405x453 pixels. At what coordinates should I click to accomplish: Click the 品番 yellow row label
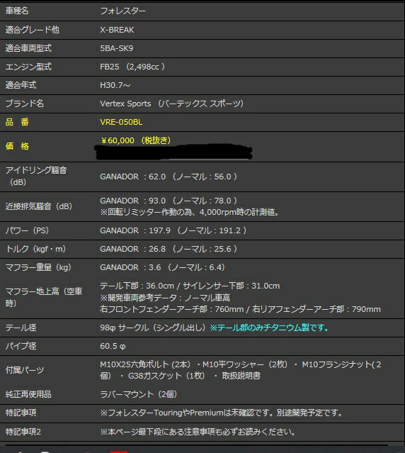pyautogui.click(x=17, y=122)
